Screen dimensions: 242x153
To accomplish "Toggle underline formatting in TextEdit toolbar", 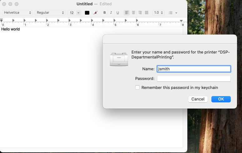I will tap(118, 13).
